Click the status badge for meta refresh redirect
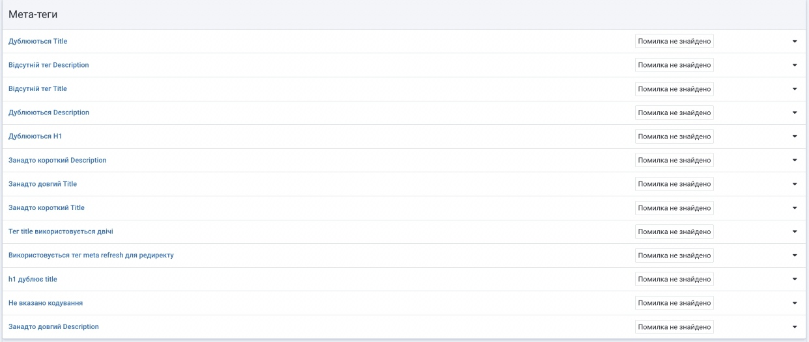Viewport: 809px width, 342px height. pos(674,256)
